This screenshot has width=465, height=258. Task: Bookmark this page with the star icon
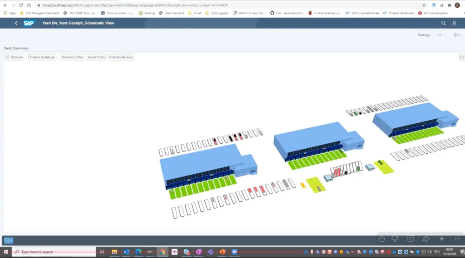424,5
